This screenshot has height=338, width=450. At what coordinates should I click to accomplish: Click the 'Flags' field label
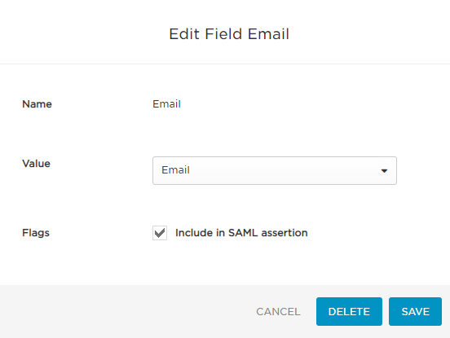(x=36, y=233)
